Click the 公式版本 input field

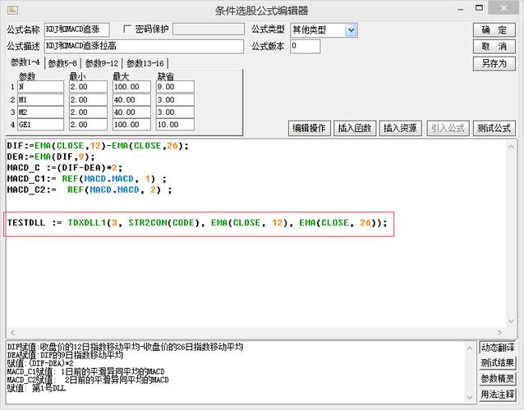(x=306, y=47)
